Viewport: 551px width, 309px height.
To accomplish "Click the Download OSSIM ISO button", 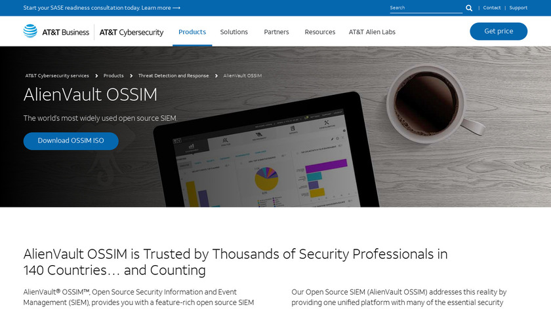I will (x=71, y=141).
